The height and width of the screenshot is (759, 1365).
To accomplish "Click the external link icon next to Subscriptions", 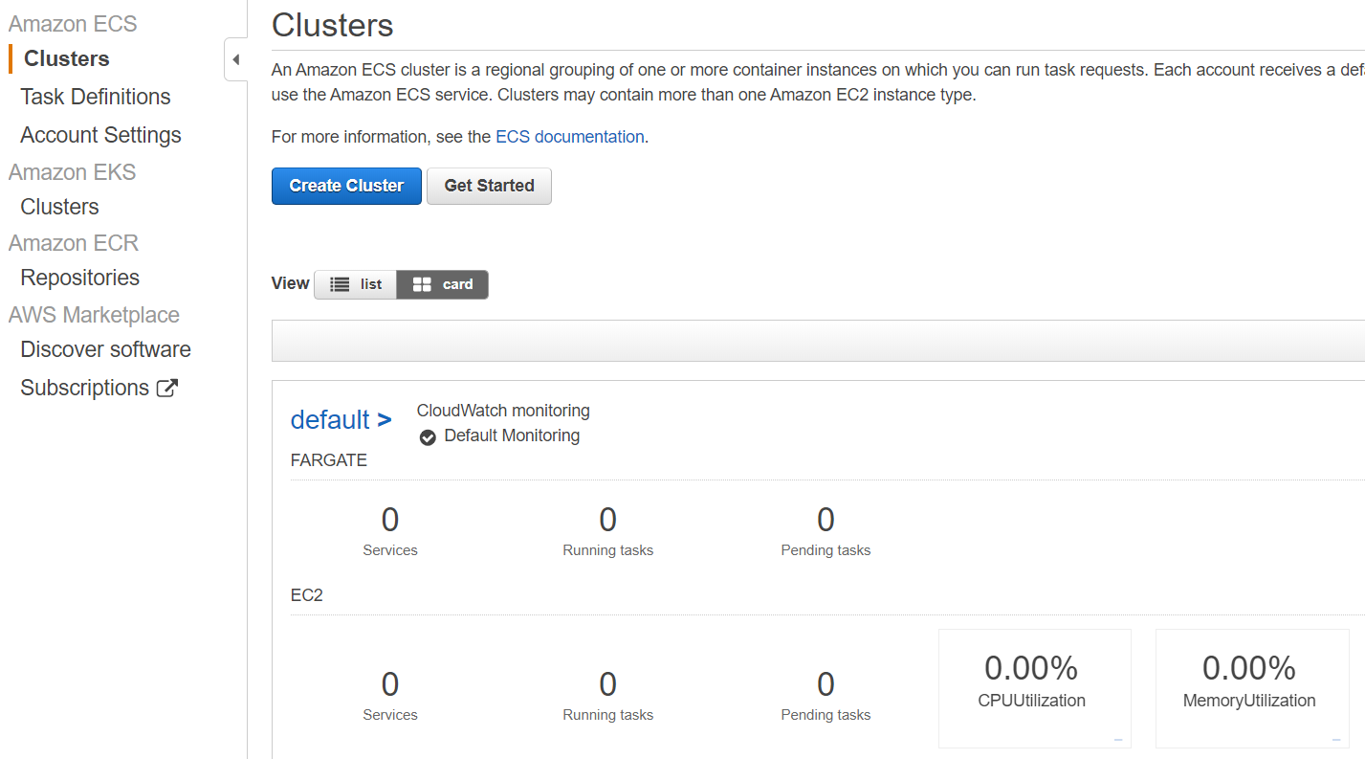I will coord(167,388).
